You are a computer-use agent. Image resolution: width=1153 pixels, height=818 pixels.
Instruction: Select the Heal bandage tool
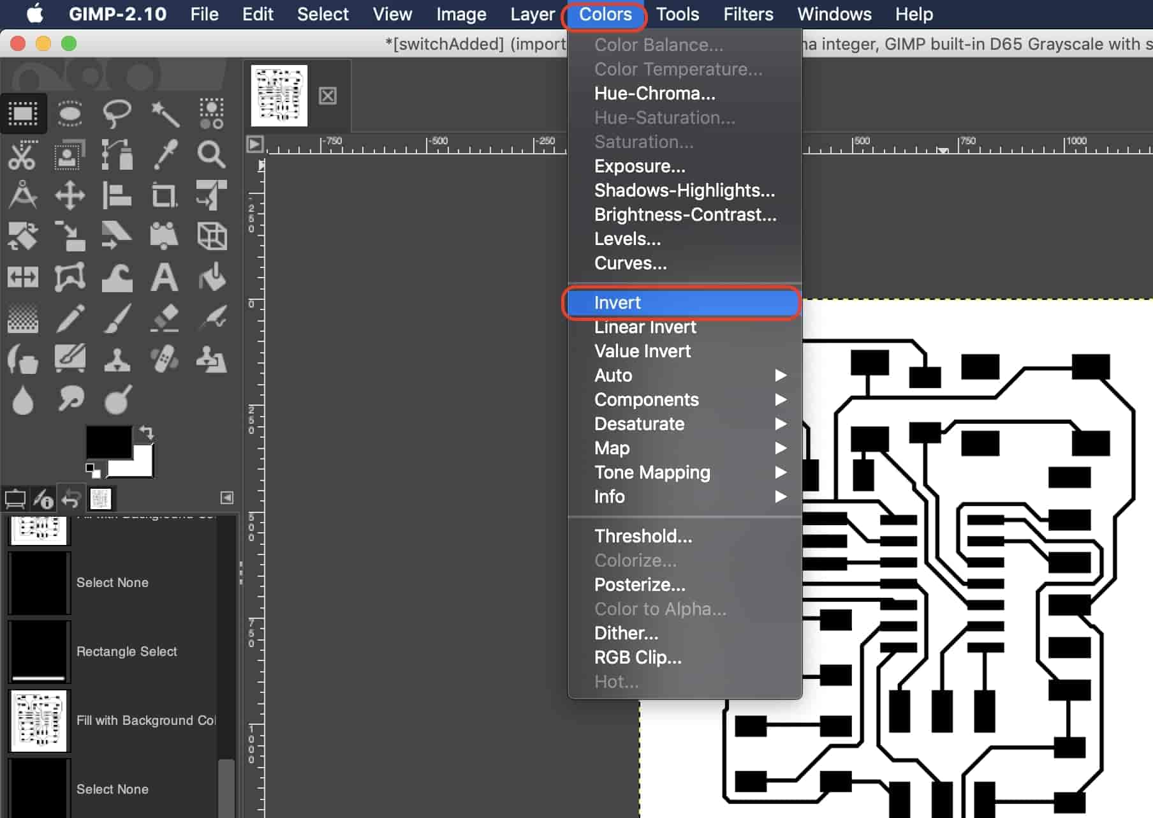[165, 359]
